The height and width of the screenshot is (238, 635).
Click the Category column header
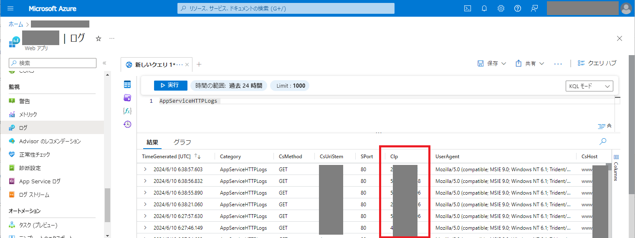point(230,157)
